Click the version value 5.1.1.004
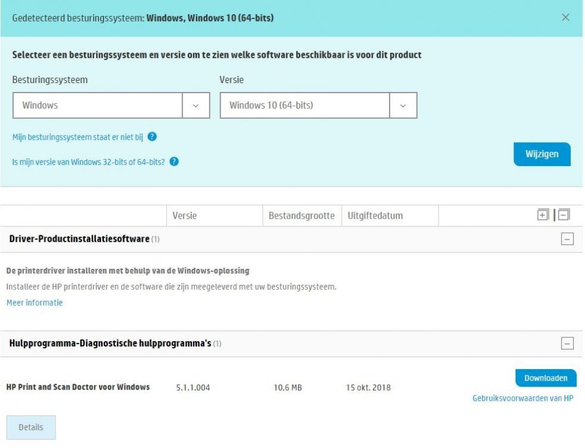 pyautogui.click(x=193, y=388)
